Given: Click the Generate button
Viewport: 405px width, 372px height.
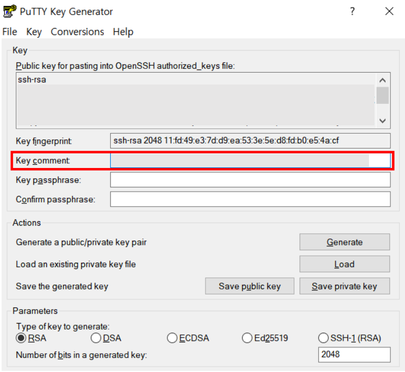Looking at the screenshot, I should (345, 242).
